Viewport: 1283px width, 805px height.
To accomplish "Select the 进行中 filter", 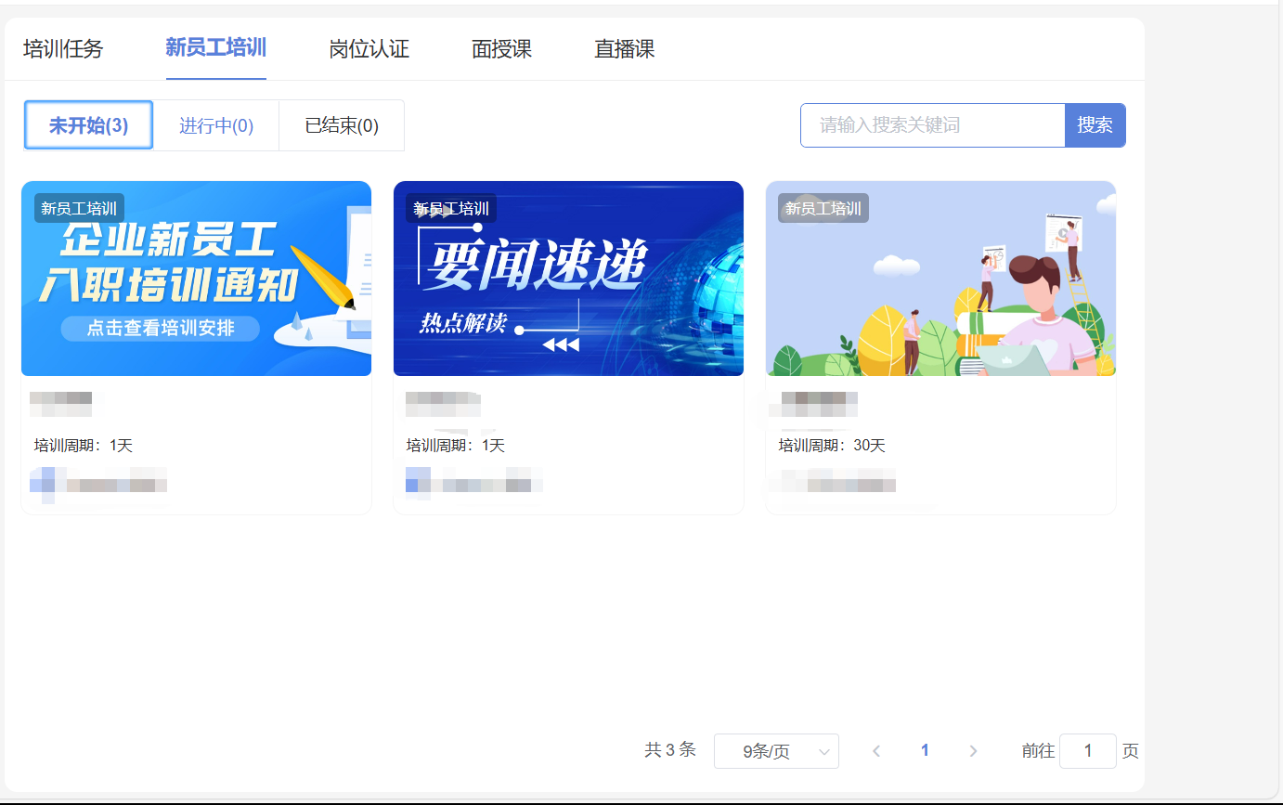I will pos(215,125).
